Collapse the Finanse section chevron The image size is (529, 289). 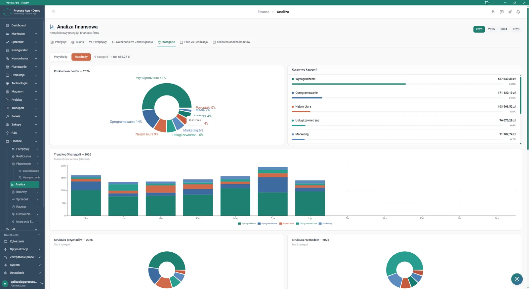(36, 141)
